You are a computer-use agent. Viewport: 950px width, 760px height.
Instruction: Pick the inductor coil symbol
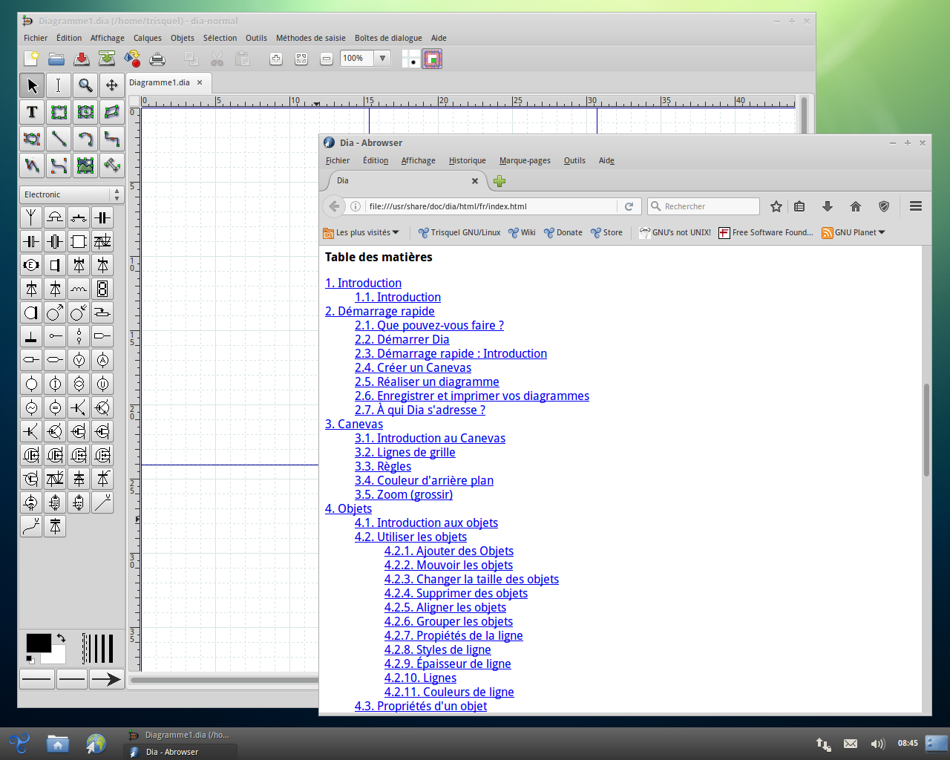pyautogui.click(x=79, y=289)
